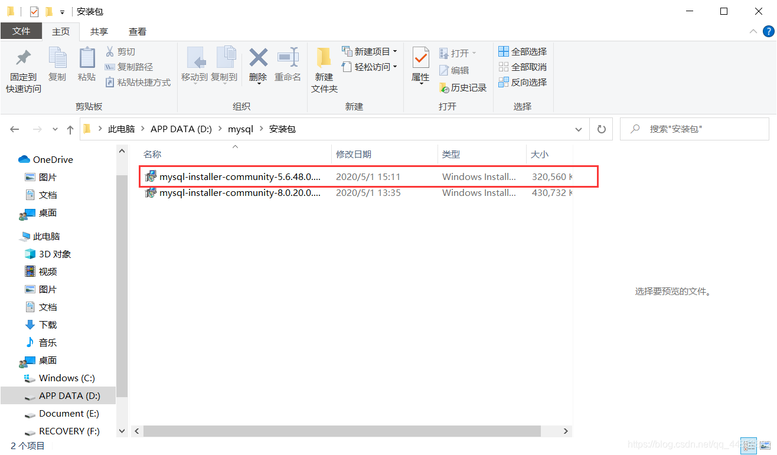This screenshot has width=777, height=455.
Task: Open Help with the blue question icon
Action: 768,31
